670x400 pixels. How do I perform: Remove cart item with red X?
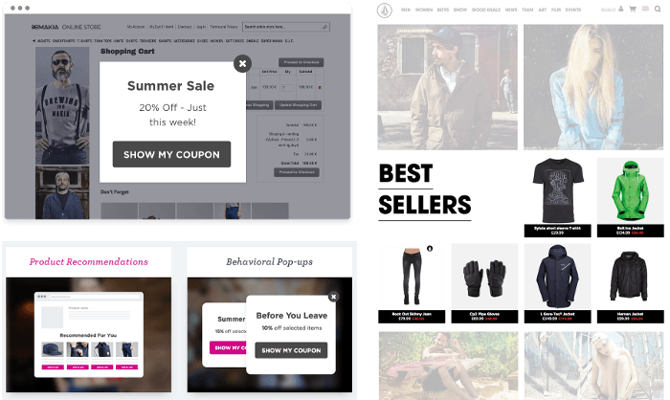[x=320, y=87]
